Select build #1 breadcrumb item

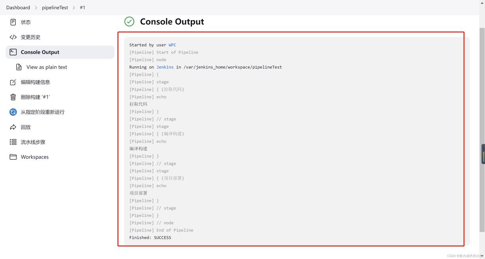82,8
